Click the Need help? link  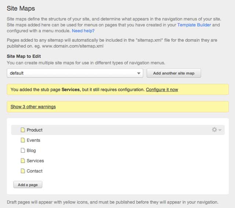click(83, 31)
